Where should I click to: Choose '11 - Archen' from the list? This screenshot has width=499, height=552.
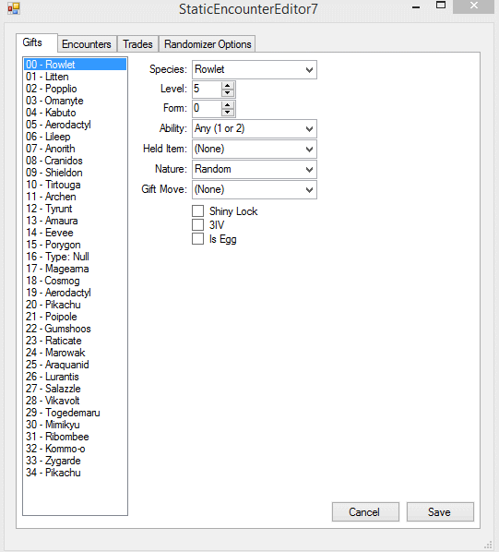click(75, 196)
